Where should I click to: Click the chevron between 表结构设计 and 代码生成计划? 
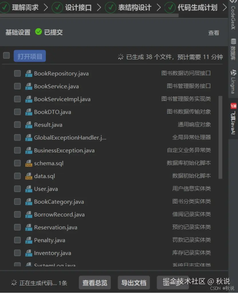pyautogui.click(x=158, y=7)
